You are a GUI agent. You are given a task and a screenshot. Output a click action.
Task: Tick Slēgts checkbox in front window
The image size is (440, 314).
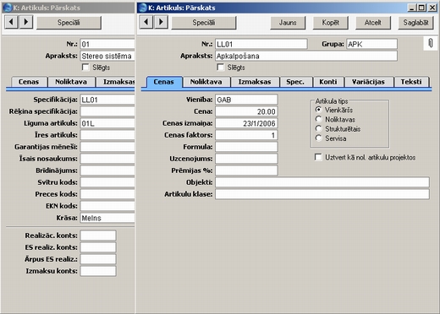pyautogui.click(x=221, y=68)
